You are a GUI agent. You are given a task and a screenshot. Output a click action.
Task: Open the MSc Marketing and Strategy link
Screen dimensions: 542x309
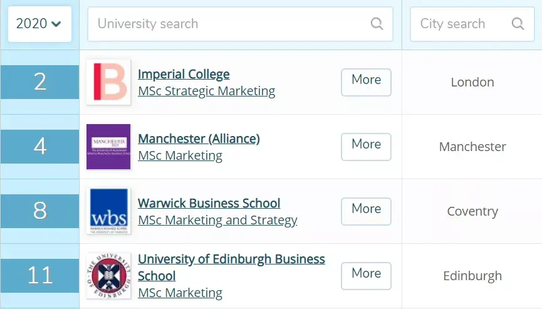(x=217, y=220)
